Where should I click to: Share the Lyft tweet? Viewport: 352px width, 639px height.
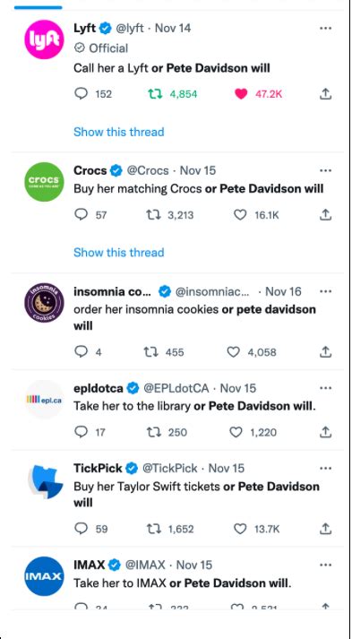click(x=325, y=94)
